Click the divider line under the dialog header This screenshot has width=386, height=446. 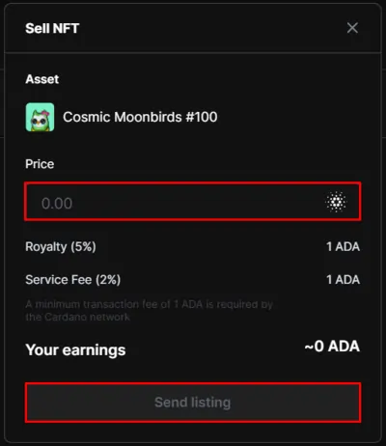point(193,52)
